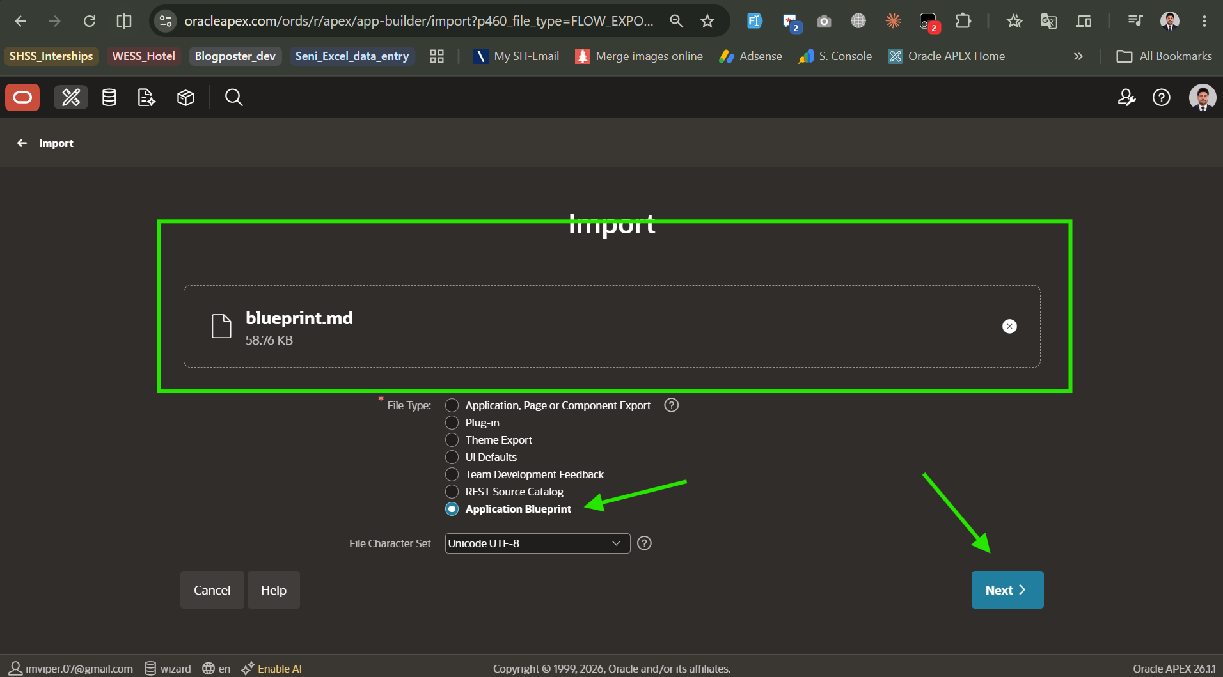
Task: Click the Next button
Action: pos(1007,589)
